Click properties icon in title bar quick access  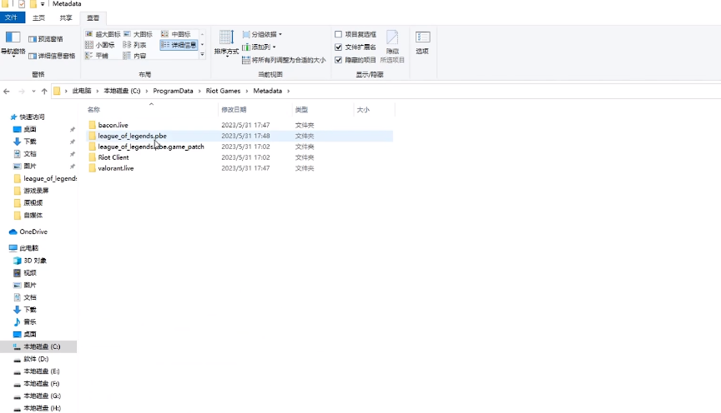coord(22,4)
